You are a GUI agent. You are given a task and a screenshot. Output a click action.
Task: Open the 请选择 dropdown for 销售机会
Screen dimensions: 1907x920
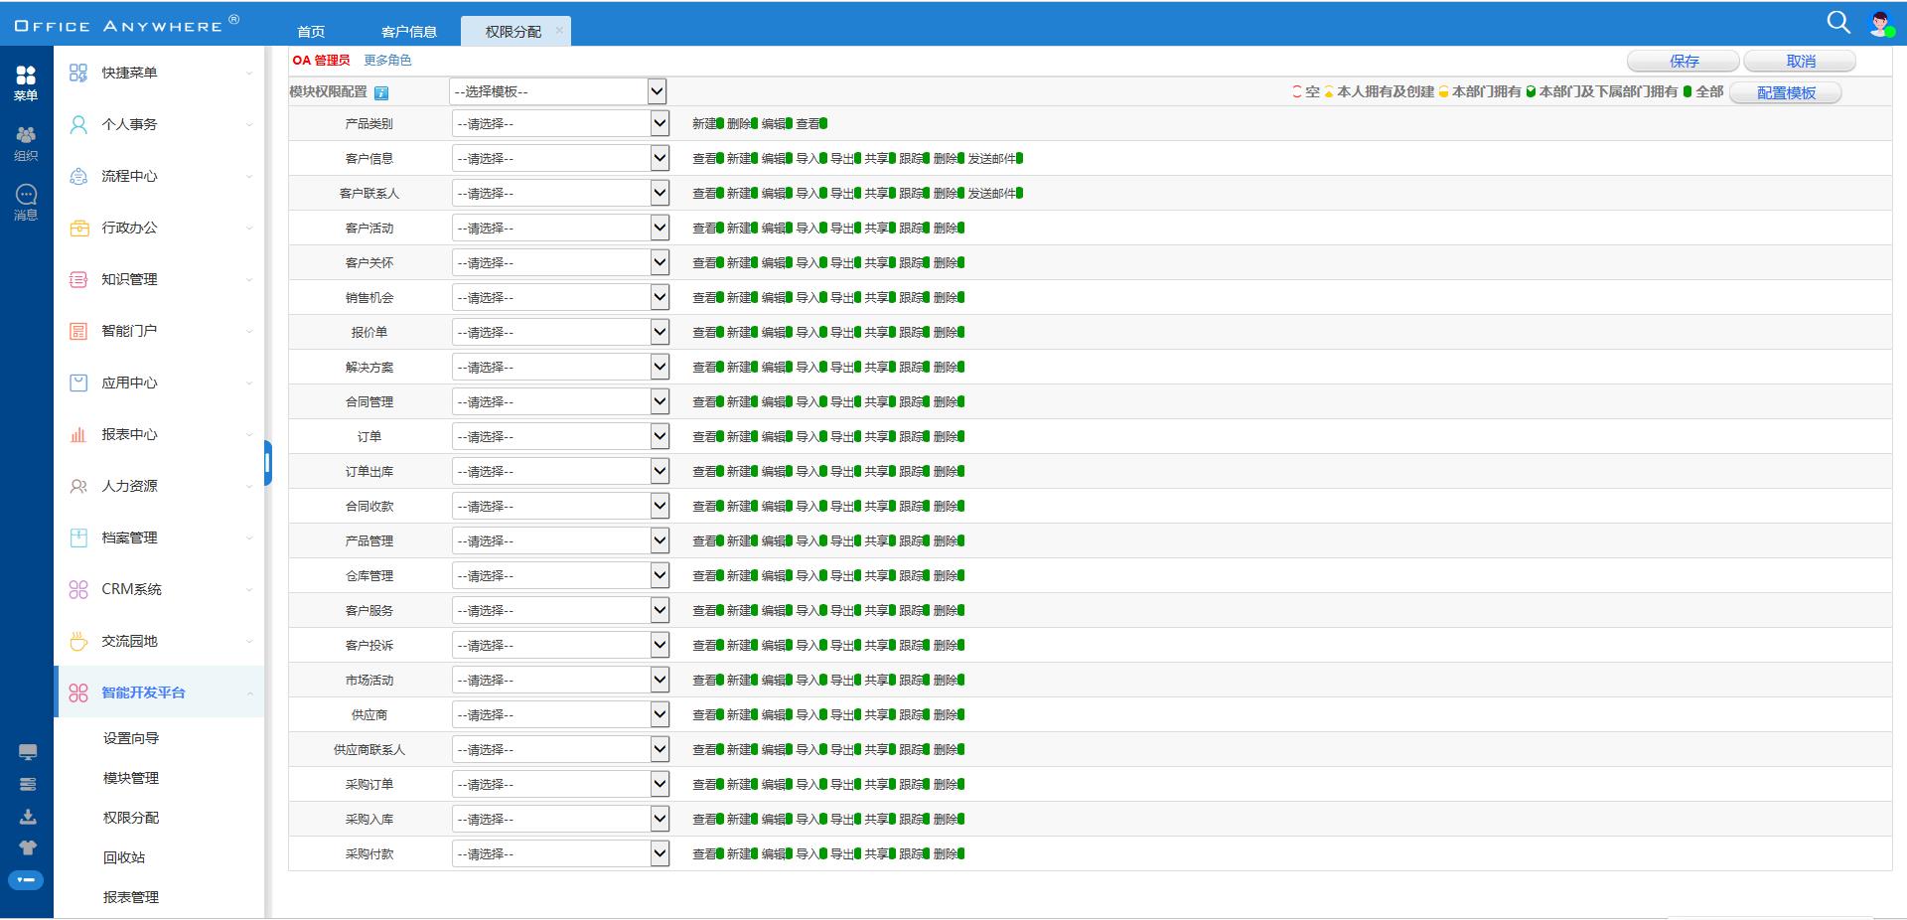(560, 297)
